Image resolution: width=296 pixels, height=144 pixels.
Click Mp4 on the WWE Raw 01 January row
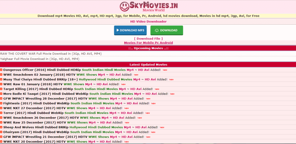[88, 84]
